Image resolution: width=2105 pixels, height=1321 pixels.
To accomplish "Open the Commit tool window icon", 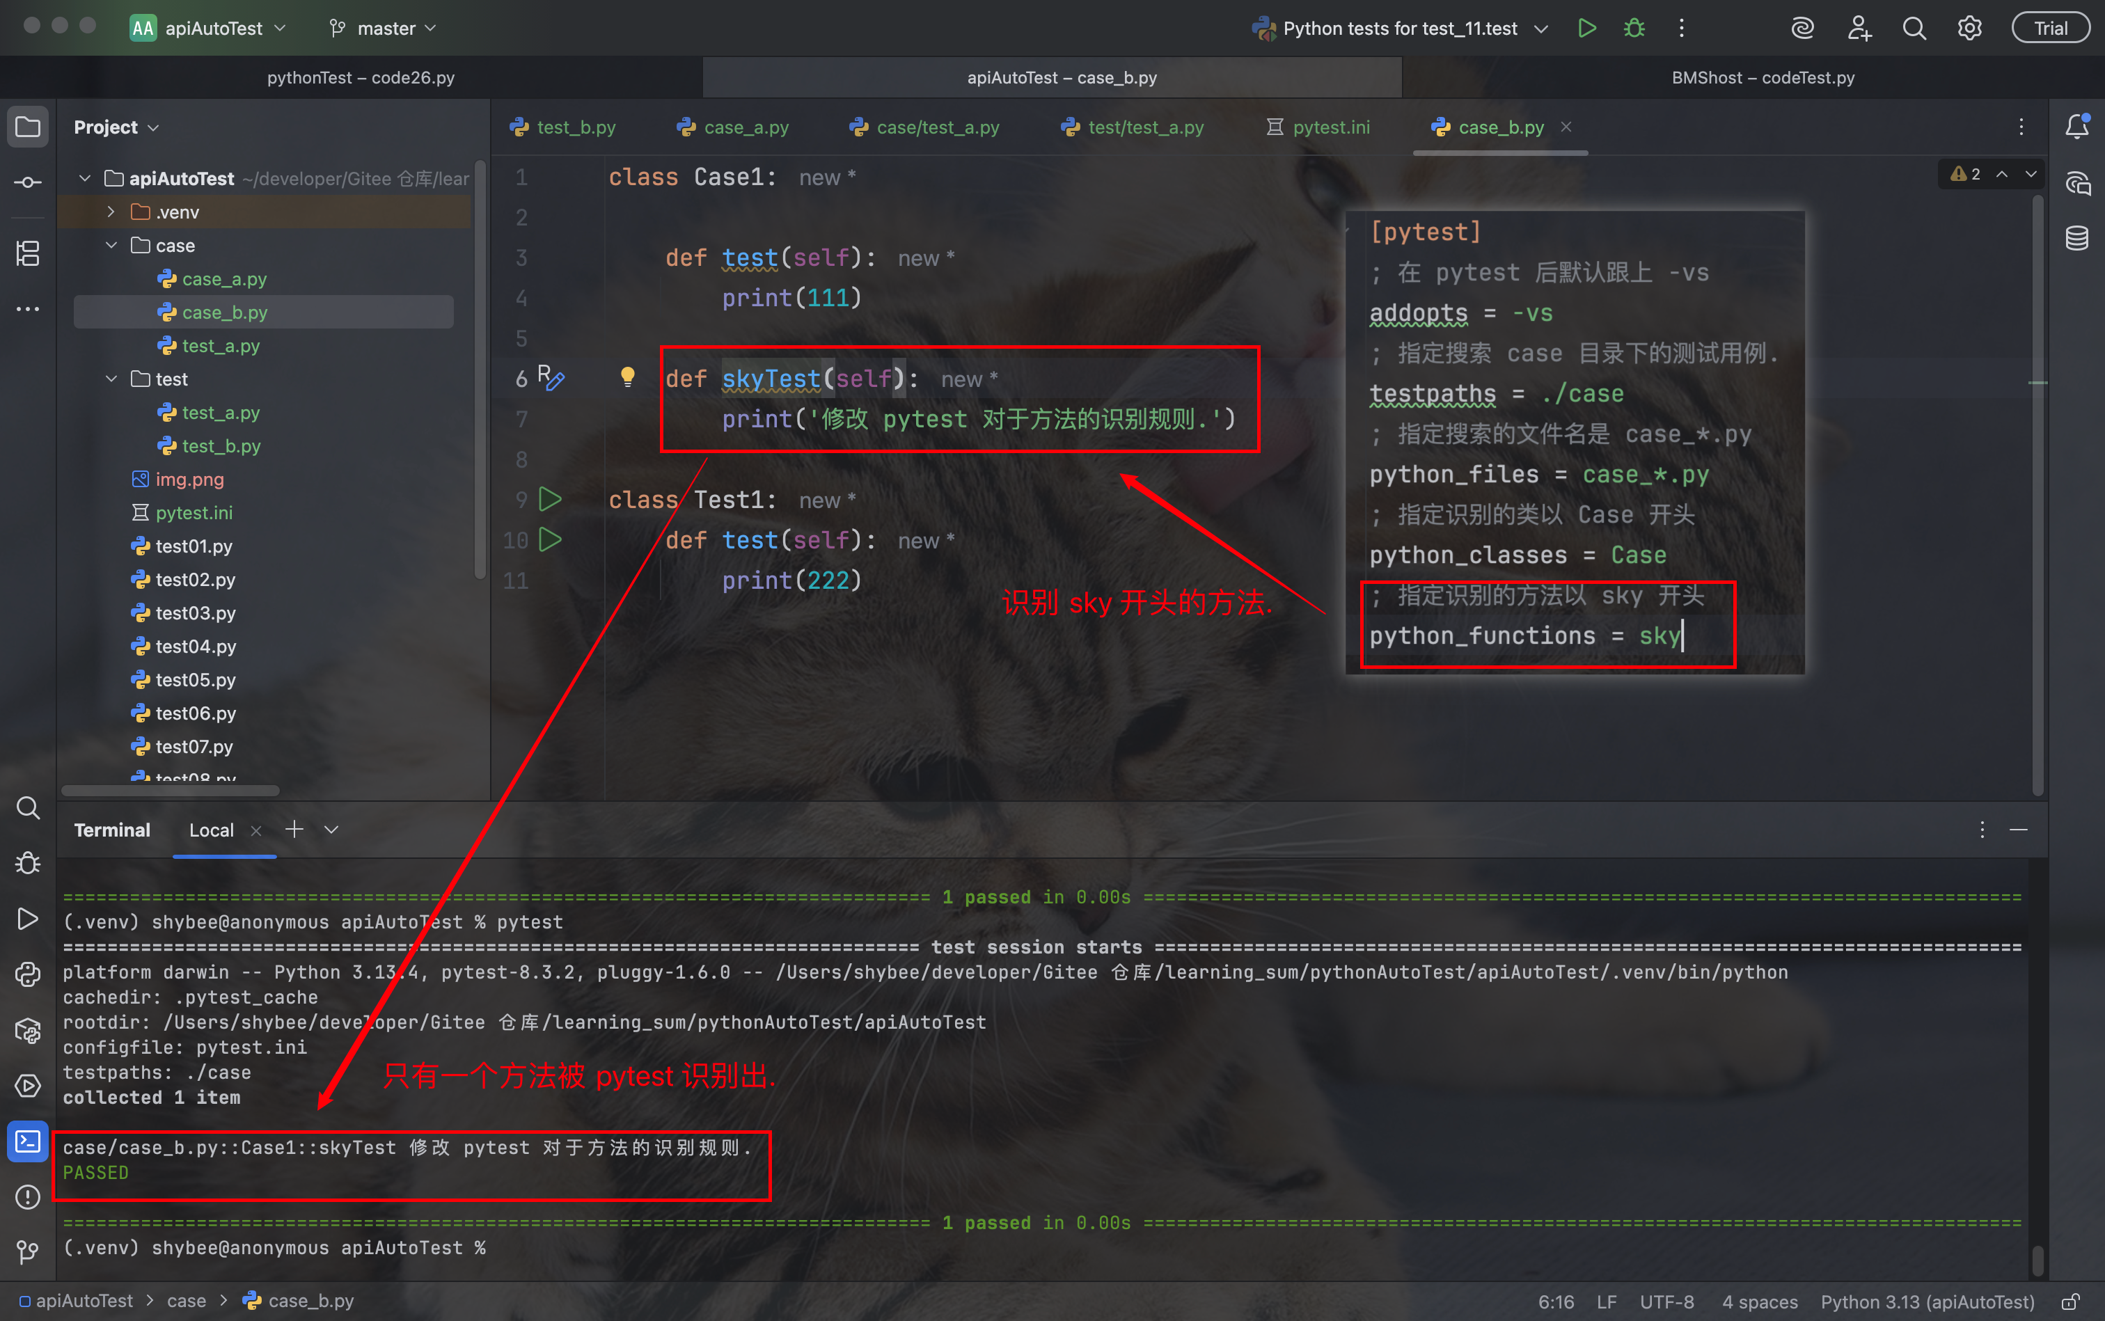I will [x=28, y=182].
